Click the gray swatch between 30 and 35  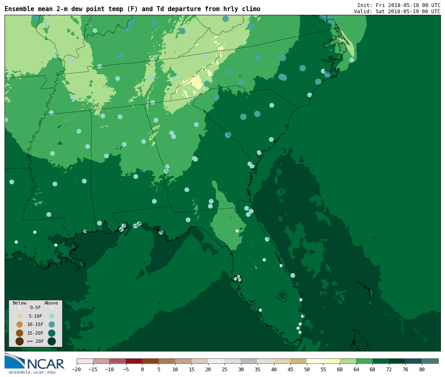[249, 361]
